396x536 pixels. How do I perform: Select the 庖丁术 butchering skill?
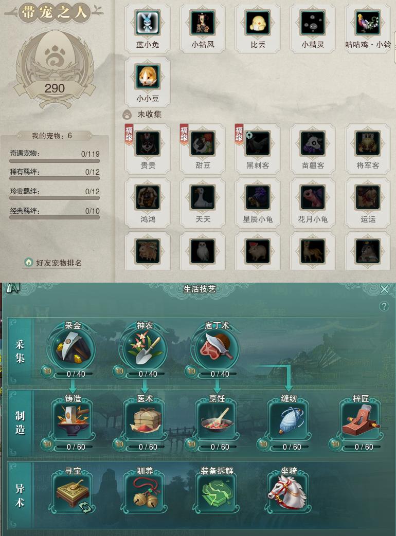tap(215, 348)
